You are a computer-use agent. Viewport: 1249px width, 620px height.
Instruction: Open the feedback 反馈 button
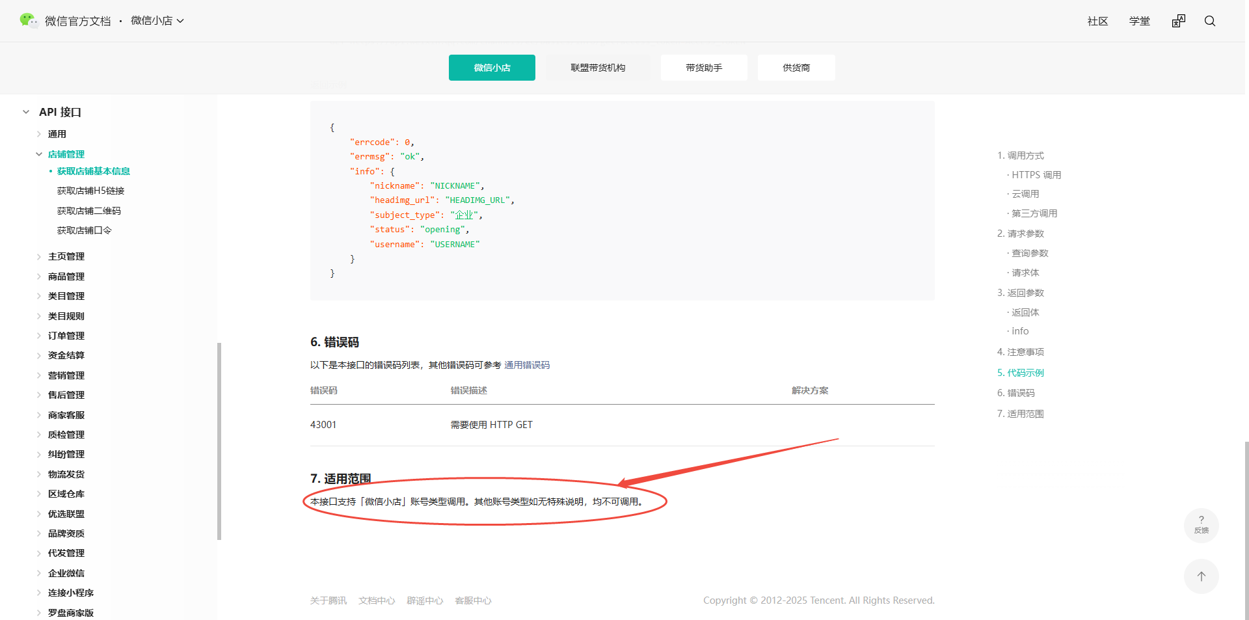click(1202, 525)
